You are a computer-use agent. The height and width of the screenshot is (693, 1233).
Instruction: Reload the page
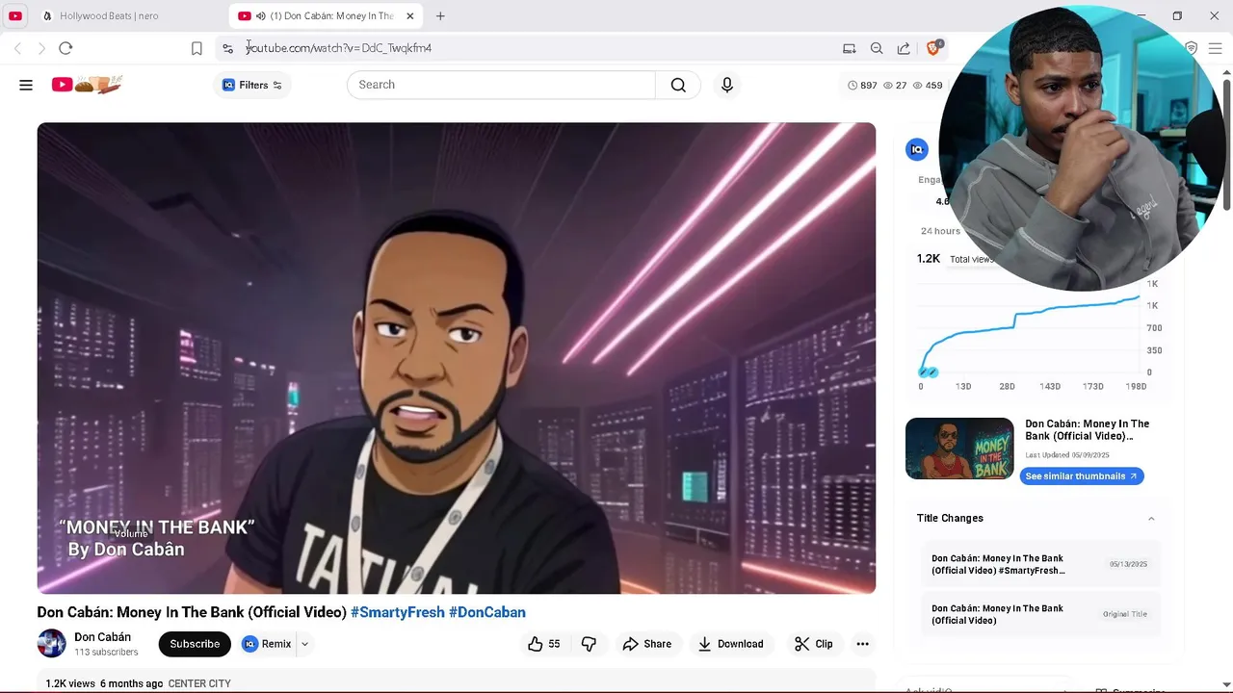(66, 48)
